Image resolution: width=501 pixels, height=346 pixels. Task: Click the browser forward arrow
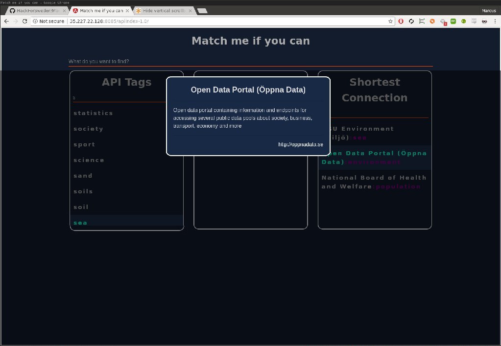[x=15, y=21]
